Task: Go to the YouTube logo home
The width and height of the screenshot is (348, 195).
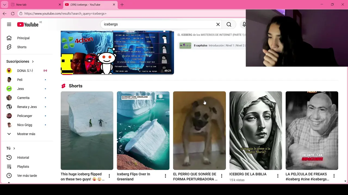Action: pyautogui.click(x=28, y=24)
